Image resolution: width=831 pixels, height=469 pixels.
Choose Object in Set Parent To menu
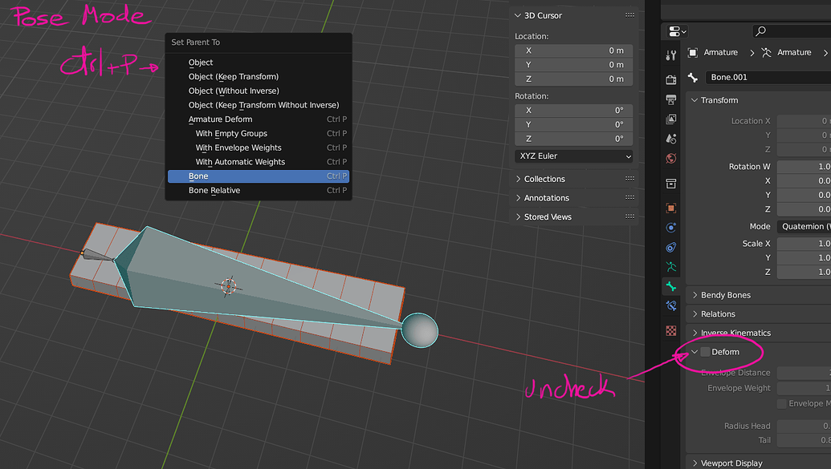259,63
